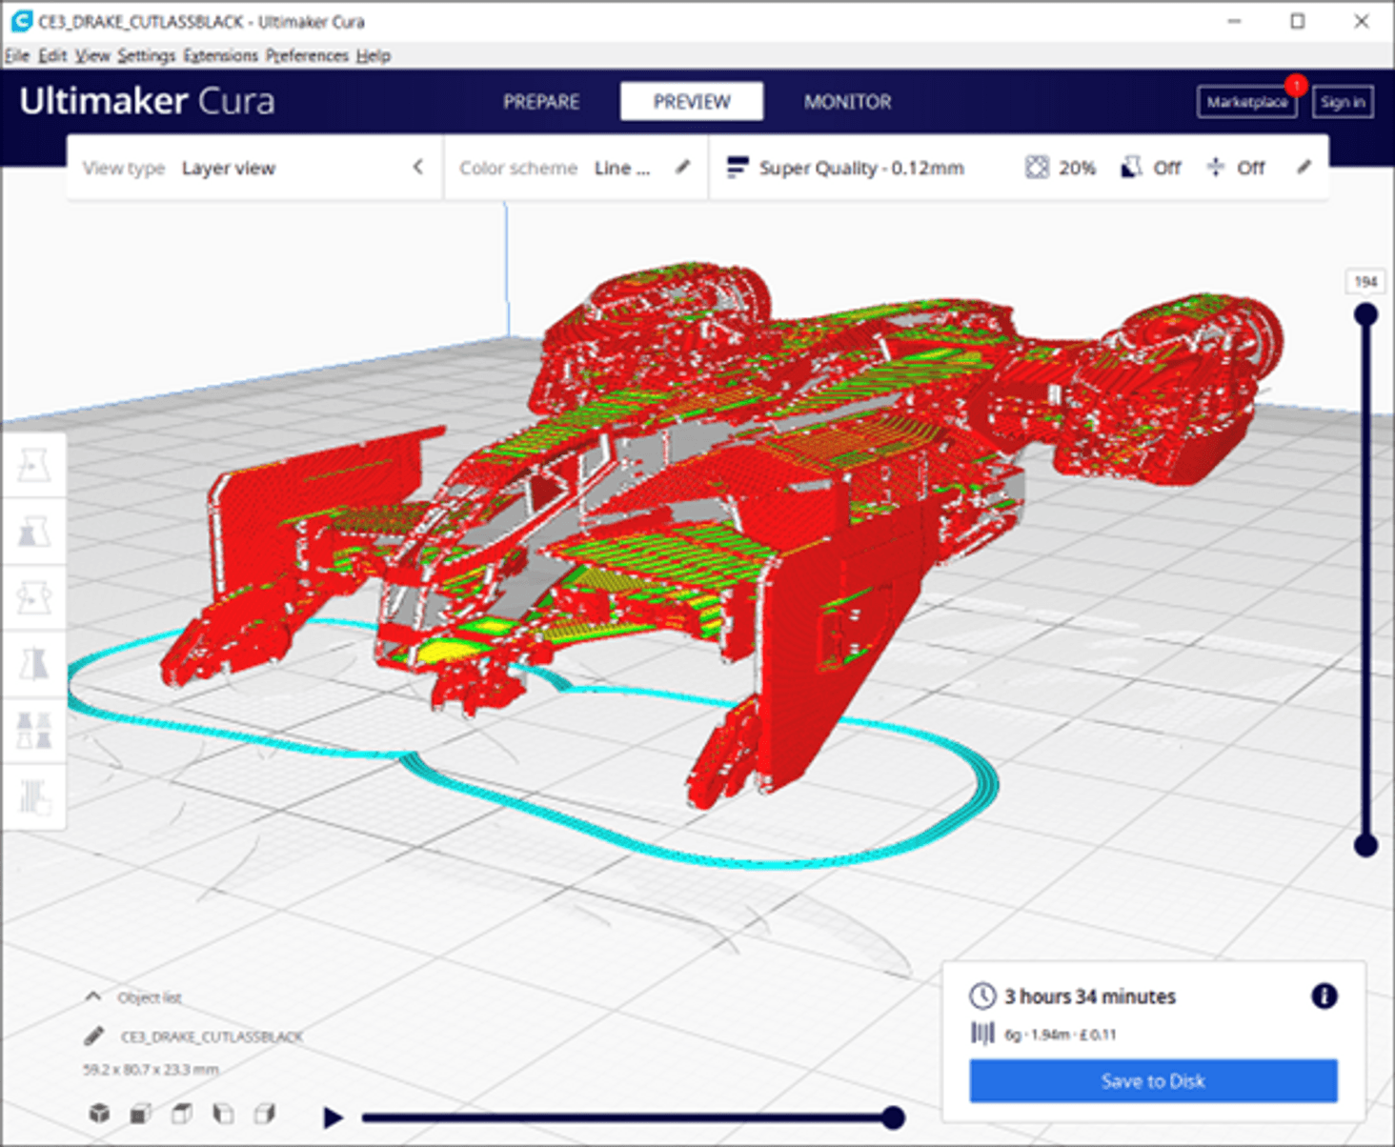Switch camera to front view icon

(x=141, y=1113)
